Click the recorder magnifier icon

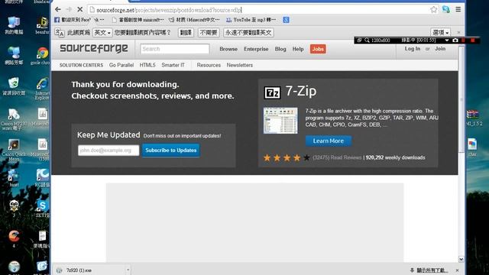pos(367,40)
